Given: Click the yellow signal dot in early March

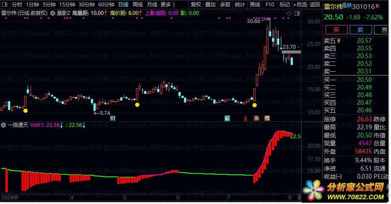Looking at the screenshot, I should [x=25, y=111].
